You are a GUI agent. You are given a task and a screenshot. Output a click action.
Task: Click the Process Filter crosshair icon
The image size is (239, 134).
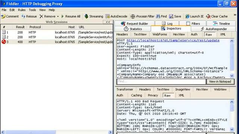(x=133, y=16)
